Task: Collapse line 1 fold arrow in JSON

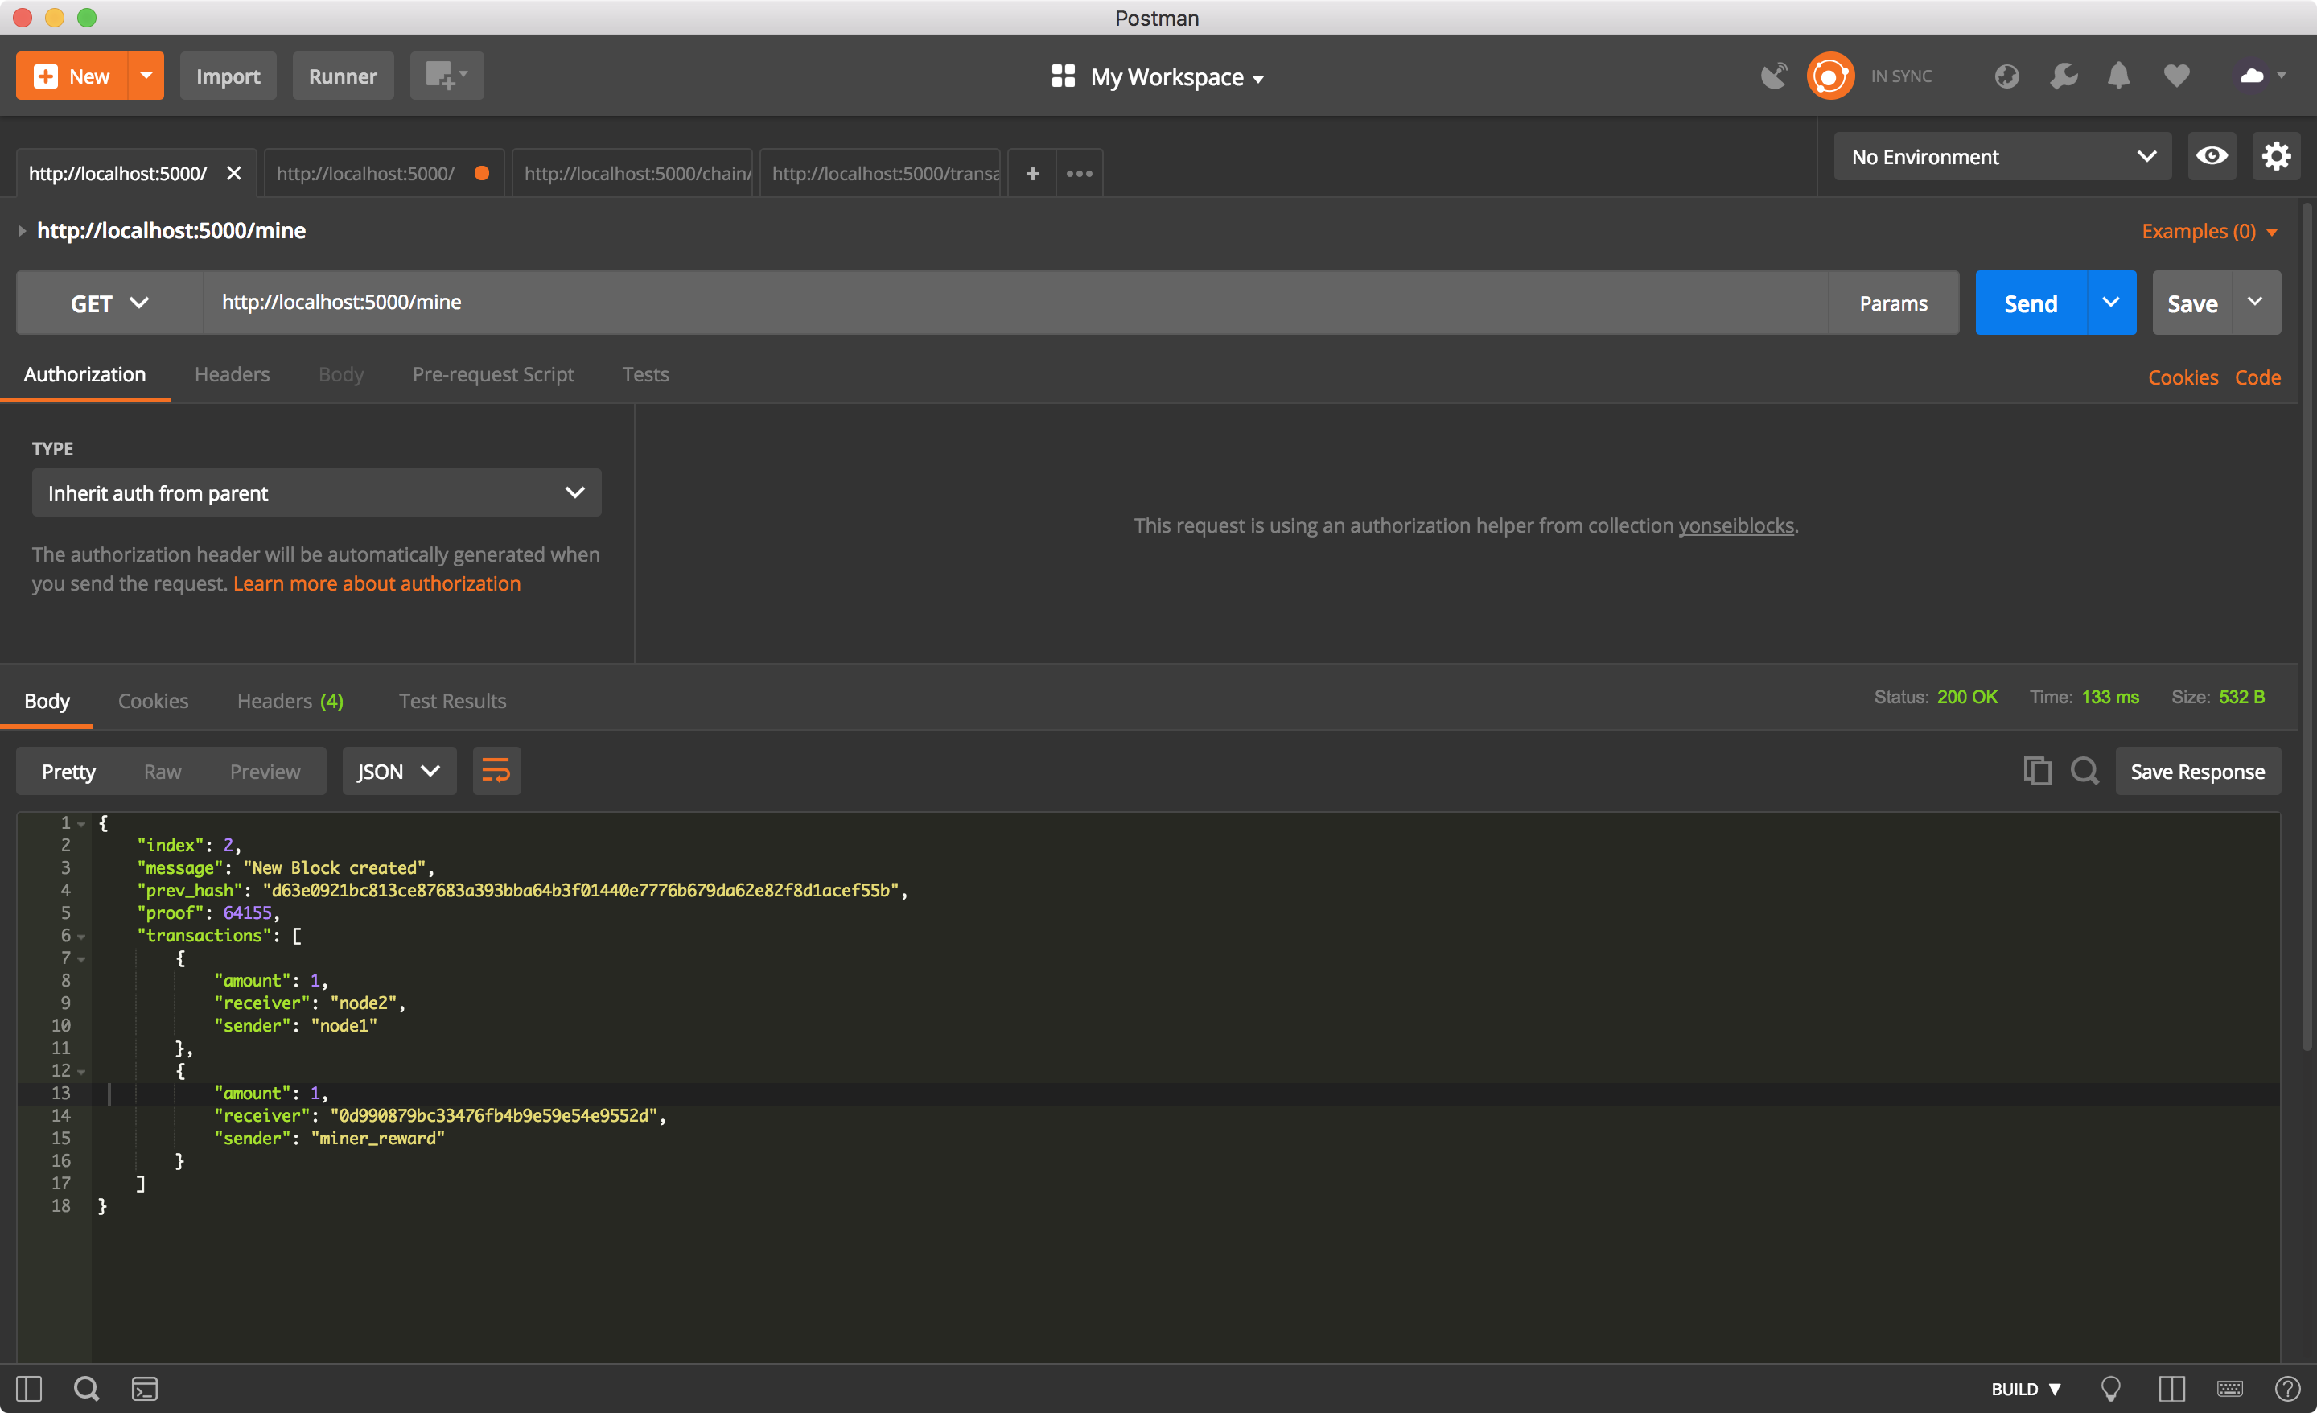Action: [82, 824]
